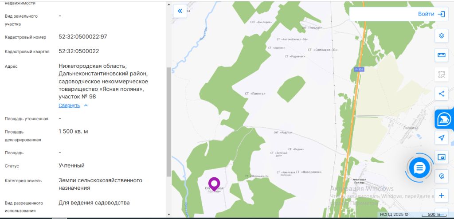Open the round chat support button
Screen dimensions: 454x219
(419, 168)
